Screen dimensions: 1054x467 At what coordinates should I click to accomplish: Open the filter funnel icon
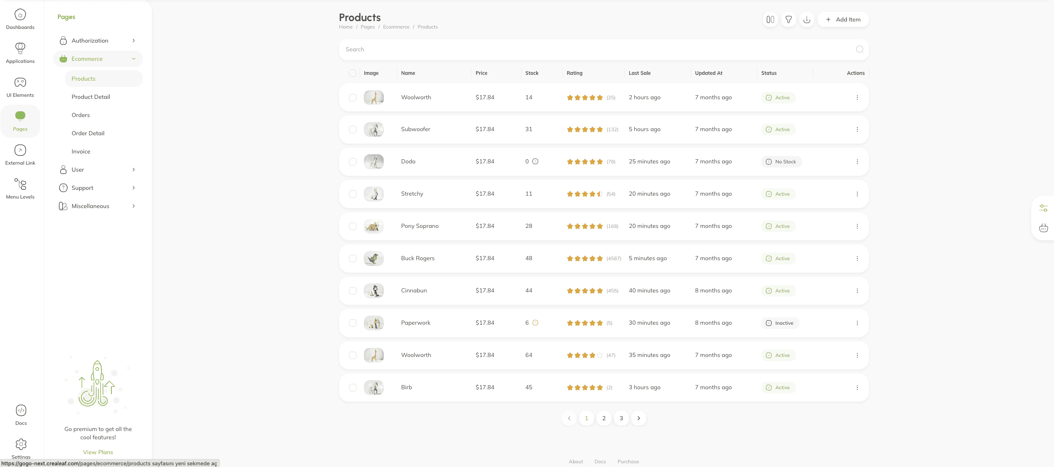788,19
